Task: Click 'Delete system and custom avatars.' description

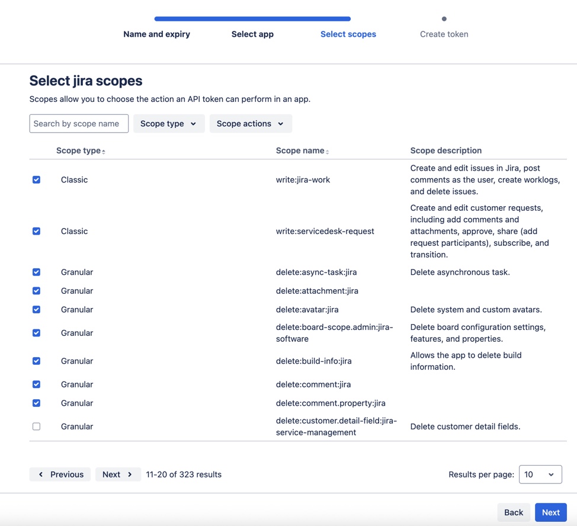Action: pos(476,310)
